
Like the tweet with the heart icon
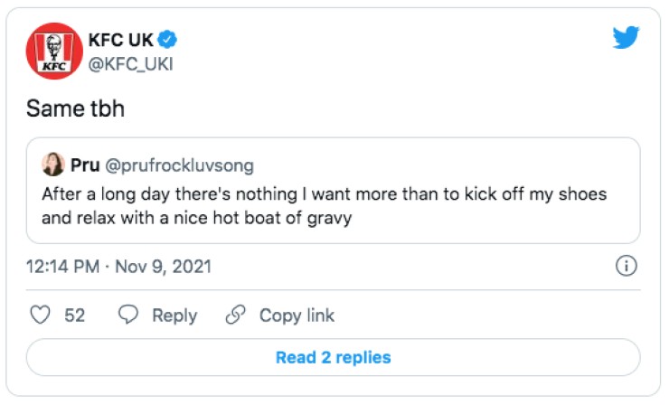point(40,315)
